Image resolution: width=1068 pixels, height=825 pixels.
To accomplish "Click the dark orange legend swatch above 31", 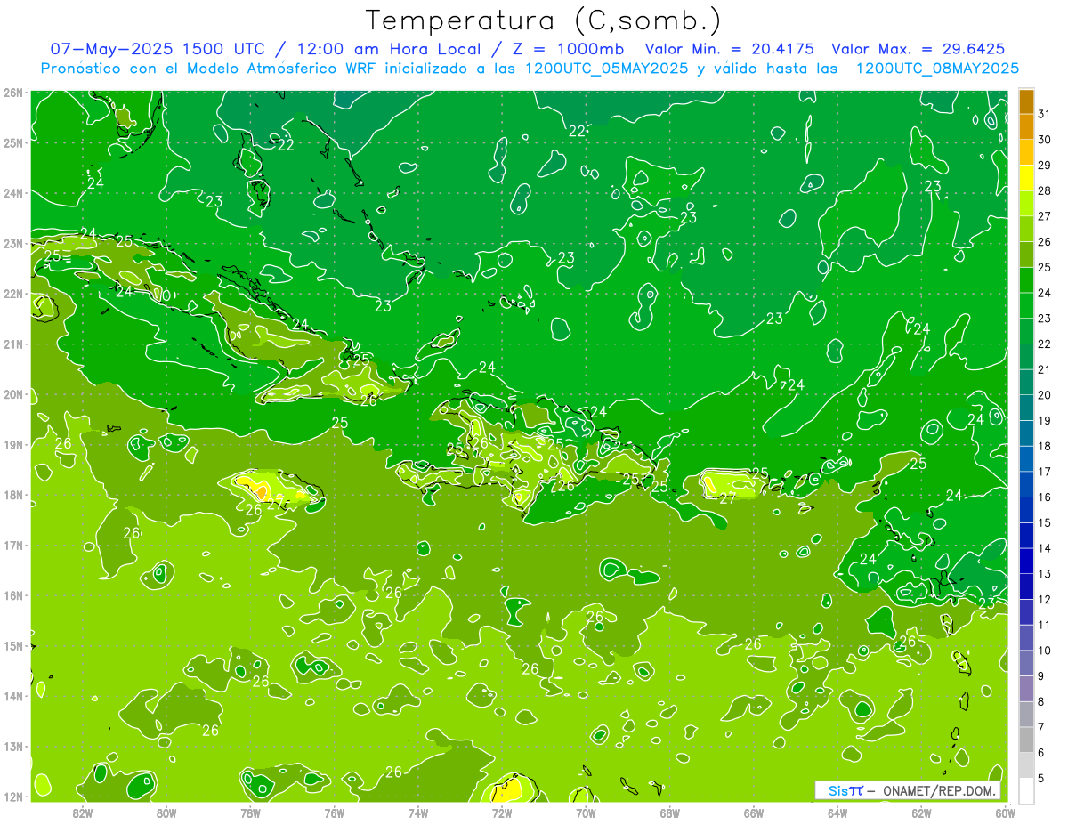I will tap(1026, 101).
